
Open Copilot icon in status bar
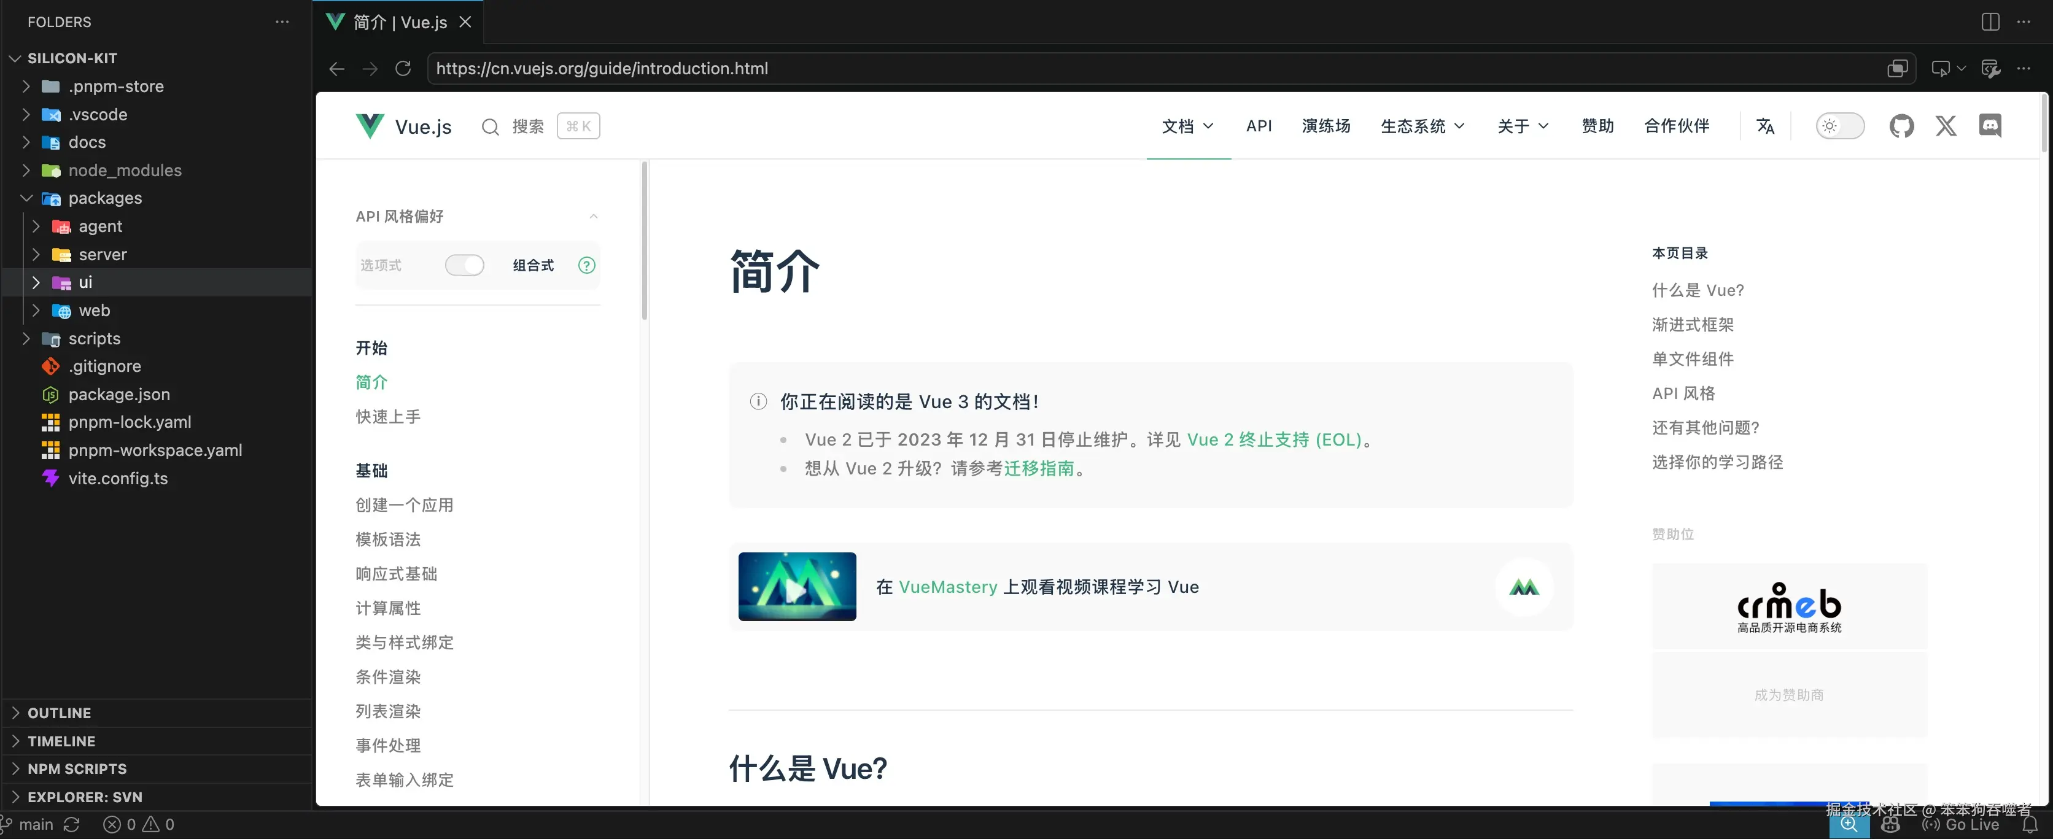coord(1890,825)
